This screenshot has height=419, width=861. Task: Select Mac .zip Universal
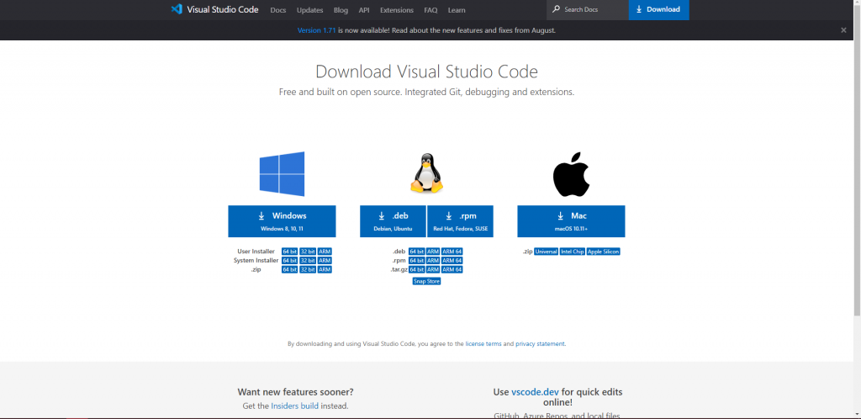547,252
